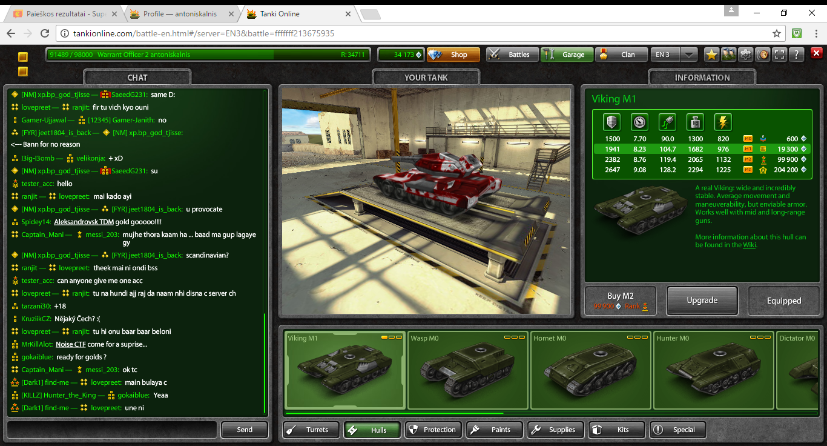Click the lower yellow square icon above chat
Screen dimensions: 827x446
coord(22,72)
